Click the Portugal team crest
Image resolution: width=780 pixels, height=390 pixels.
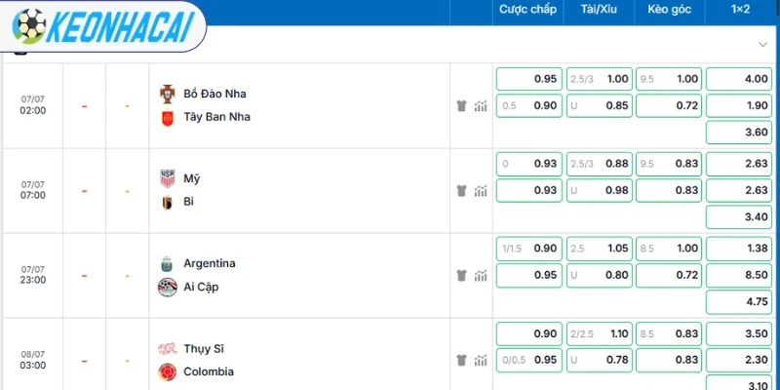click(168, 94)
